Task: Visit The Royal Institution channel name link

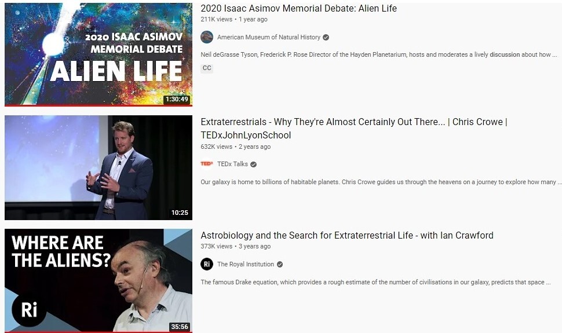Action: (246, 265)
